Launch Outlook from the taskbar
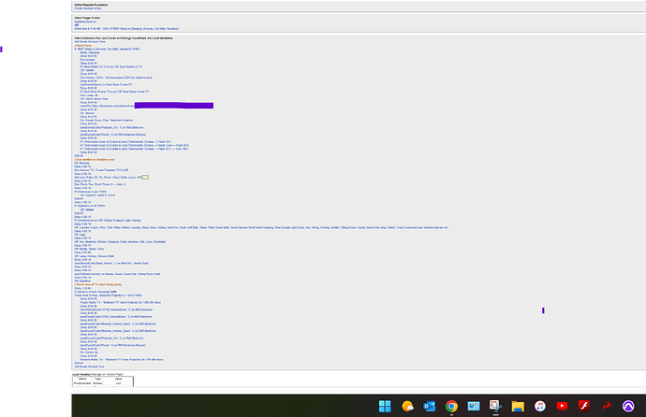The image size is (646, 417). (x=430, y=407)
